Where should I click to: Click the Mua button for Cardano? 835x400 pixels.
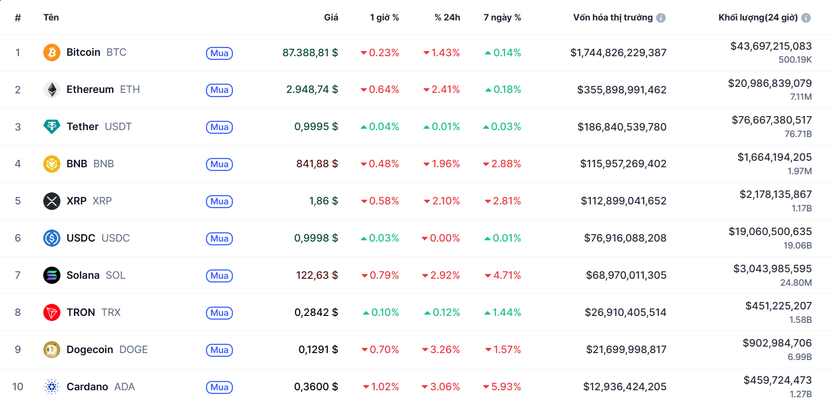pyautogui.click(x=219, y=387)
